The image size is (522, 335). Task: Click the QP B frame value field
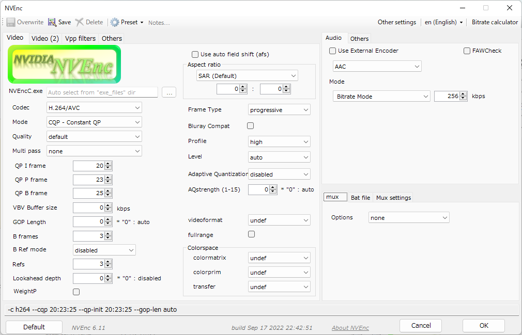click(x=89, y=193)
